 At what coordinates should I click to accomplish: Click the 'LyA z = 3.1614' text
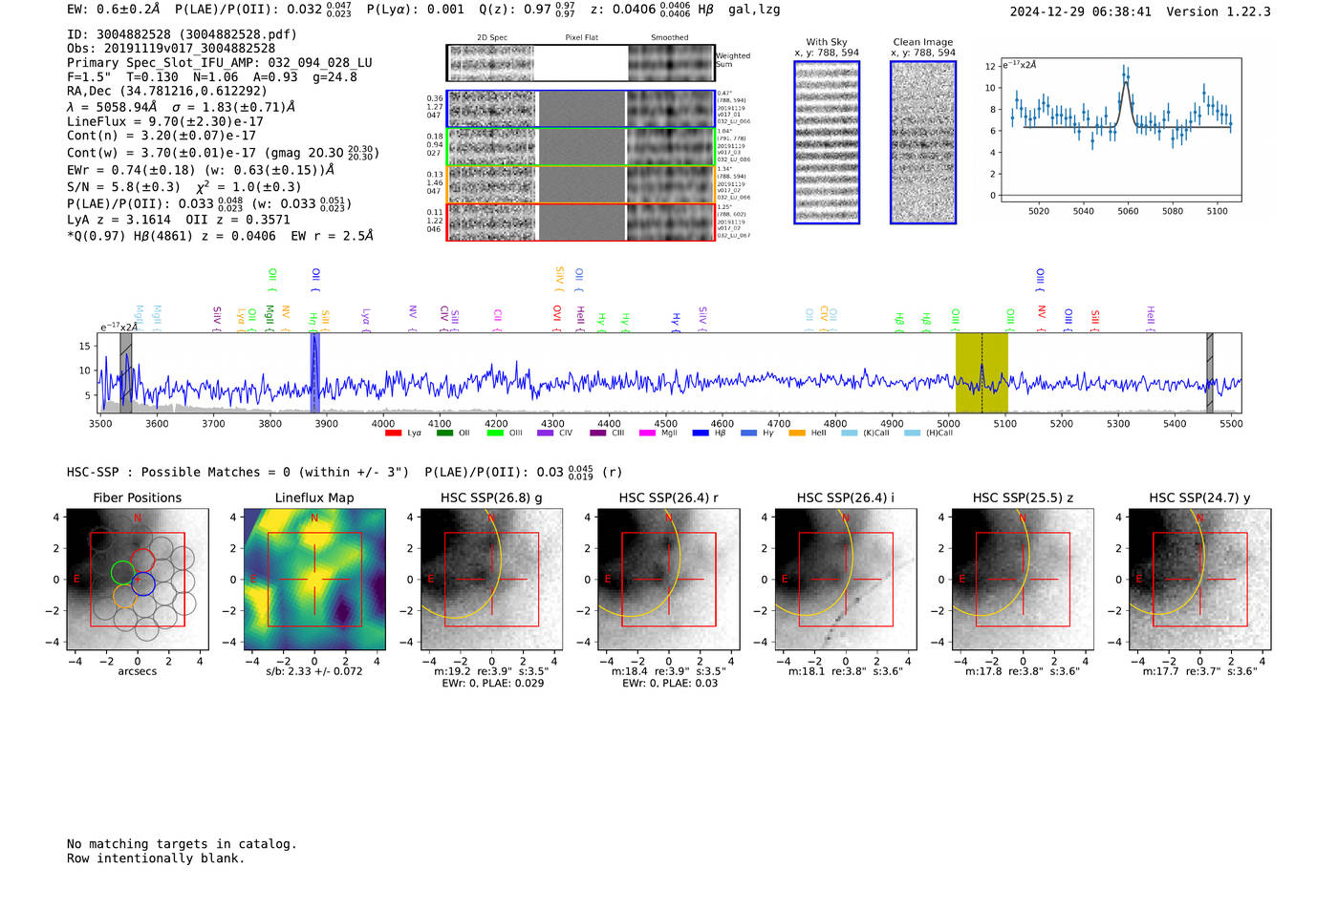pos(116,220)
